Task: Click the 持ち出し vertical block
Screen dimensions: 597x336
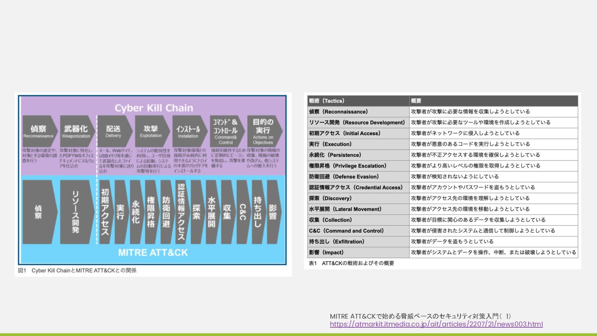Action: (x=258, y=212)
